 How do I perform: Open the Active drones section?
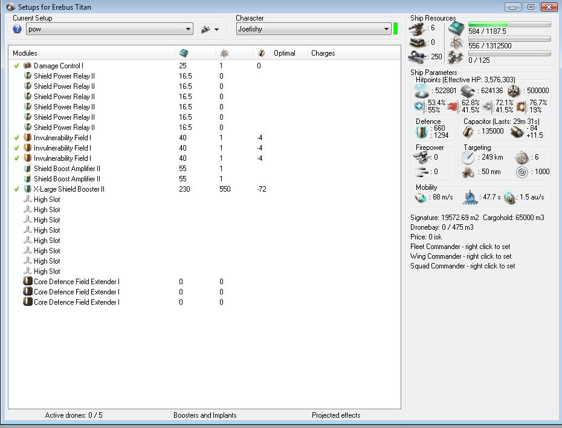click(74, 415)
